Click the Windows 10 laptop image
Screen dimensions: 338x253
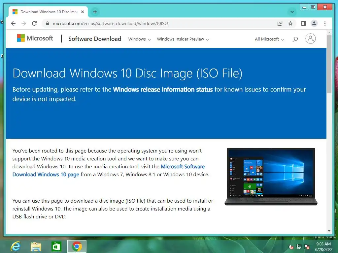271,177
